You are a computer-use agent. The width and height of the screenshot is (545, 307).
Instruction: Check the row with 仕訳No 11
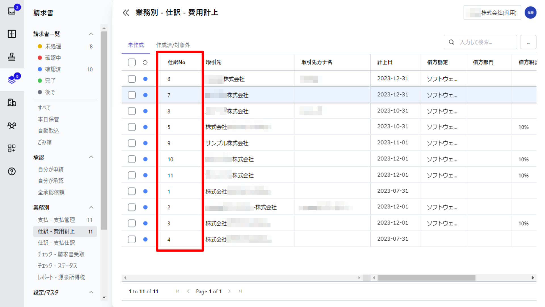pos(132,175)
